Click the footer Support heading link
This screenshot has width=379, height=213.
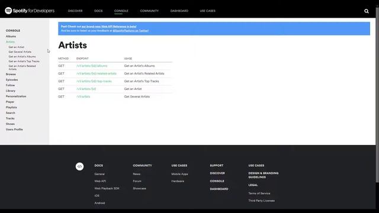point(217,166)
